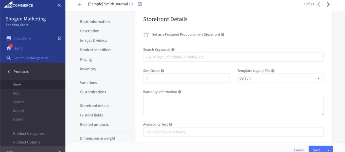Screen dimensions: 345x152
Task: Select Custom fields in section list
Action: pos(91,115)
